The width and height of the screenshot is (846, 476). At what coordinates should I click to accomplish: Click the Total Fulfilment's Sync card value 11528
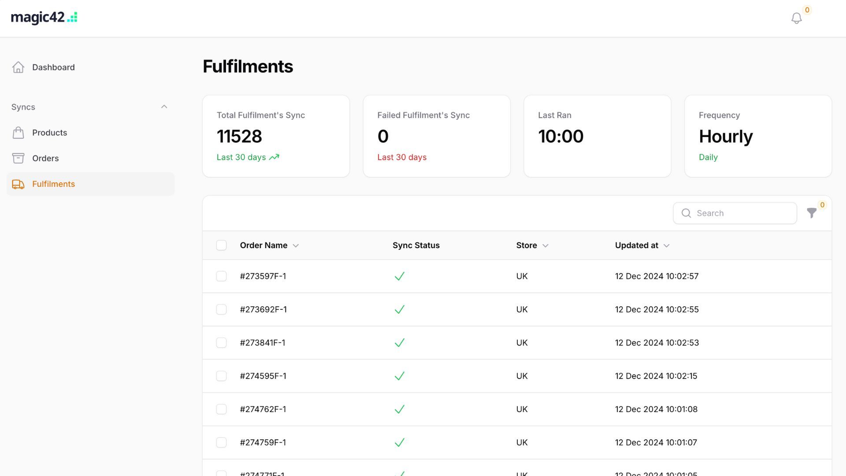point(239,137)
